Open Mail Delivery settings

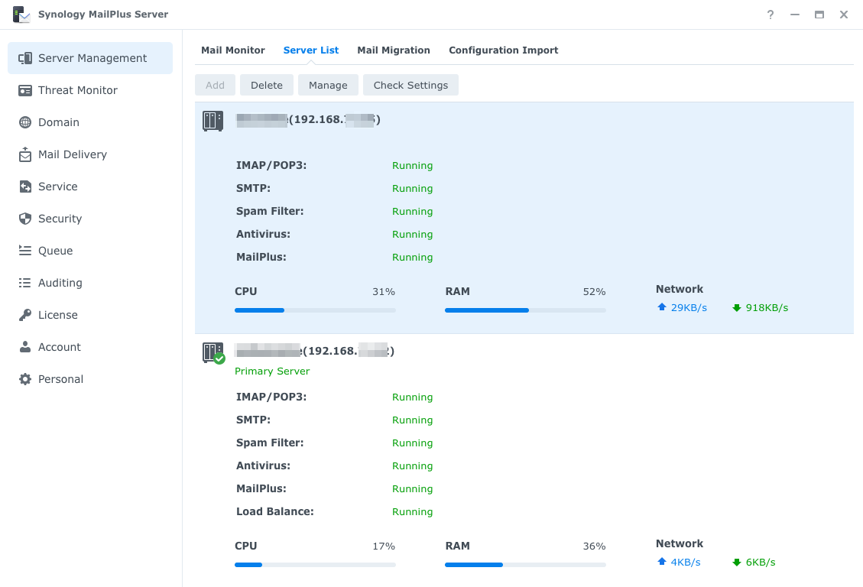pyautogui.click(x=73, y=154)
